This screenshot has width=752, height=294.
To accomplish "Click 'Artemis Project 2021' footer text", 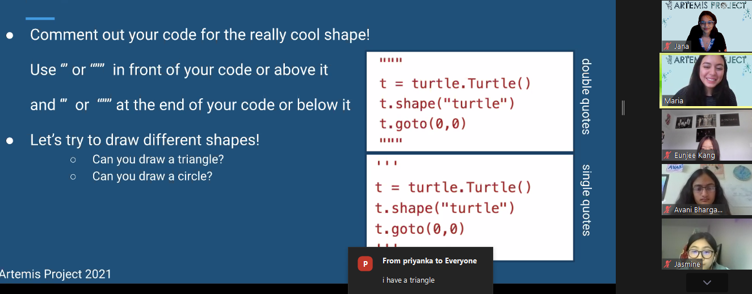I will (x=56, y=275).
